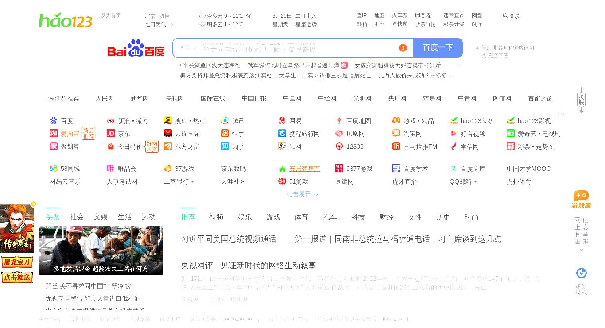
Task: Click the 喜马拉雅FM icon
Action: tap(396, 147)
